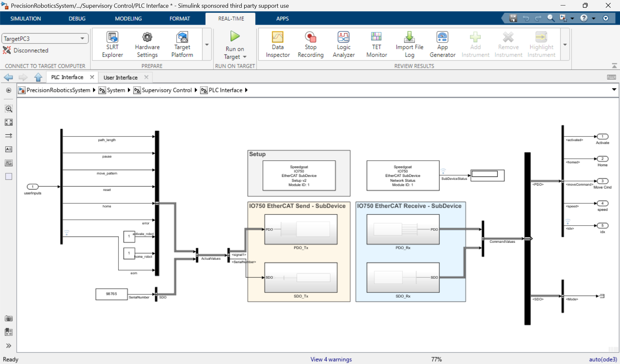Switch to the DEBUG tab
Image resolution: width=620 pixels, height=364 pixels.
(77, 18)
